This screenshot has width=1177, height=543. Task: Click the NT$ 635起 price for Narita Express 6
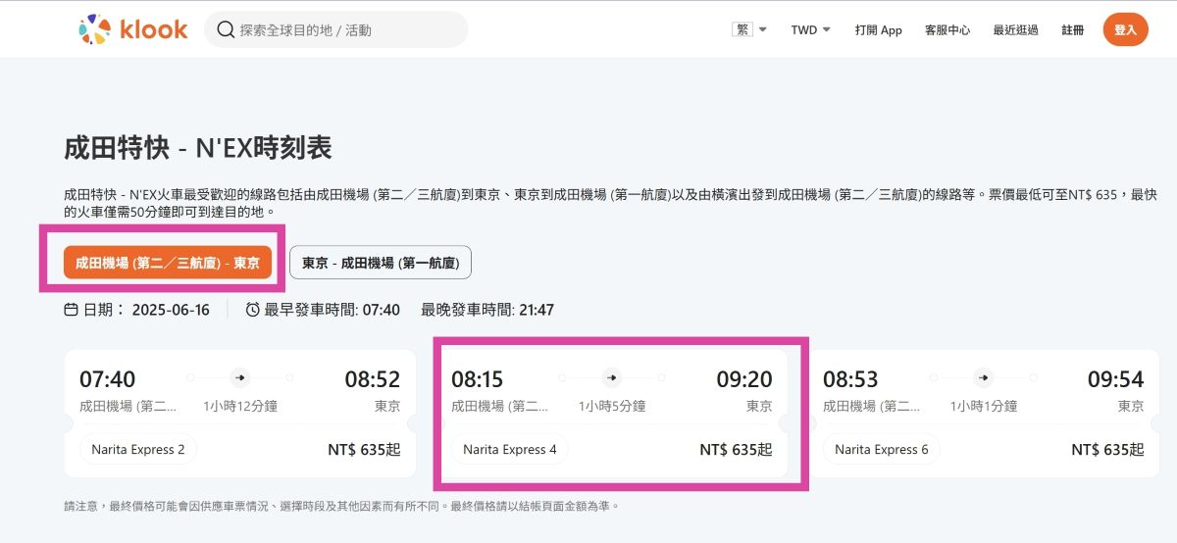[x=1107, y=450]
